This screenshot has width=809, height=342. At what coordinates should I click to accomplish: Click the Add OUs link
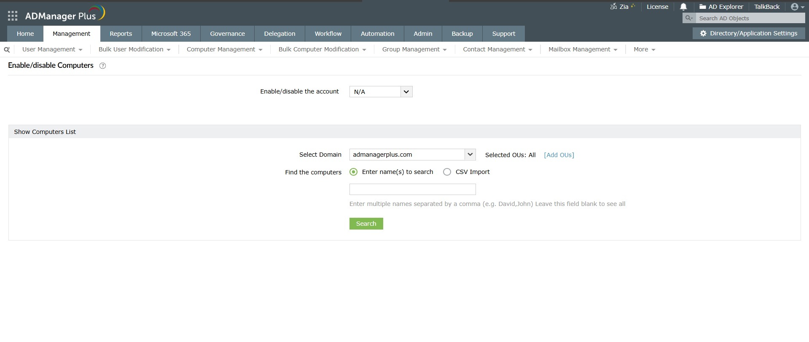click(559, 155)
